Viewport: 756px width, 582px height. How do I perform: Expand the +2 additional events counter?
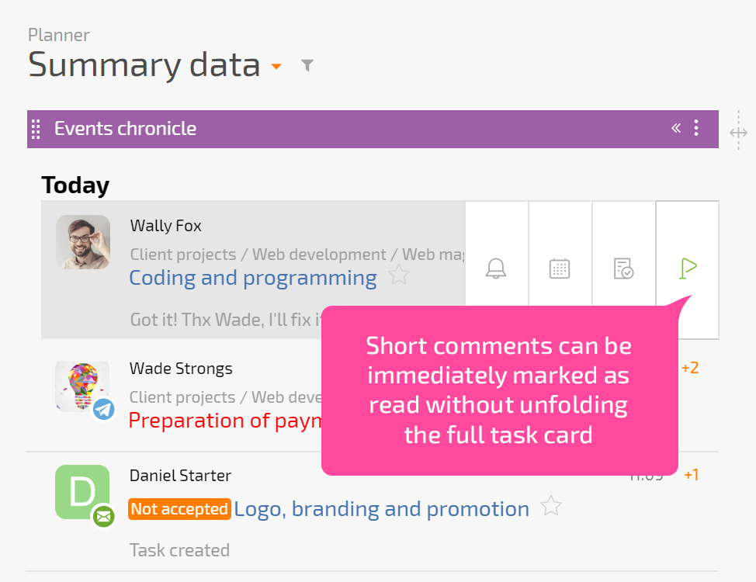point(690,368)
